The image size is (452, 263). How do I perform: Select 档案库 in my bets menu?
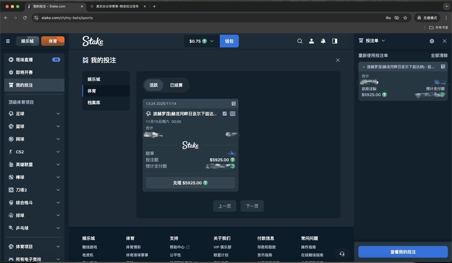click(94, 103)
